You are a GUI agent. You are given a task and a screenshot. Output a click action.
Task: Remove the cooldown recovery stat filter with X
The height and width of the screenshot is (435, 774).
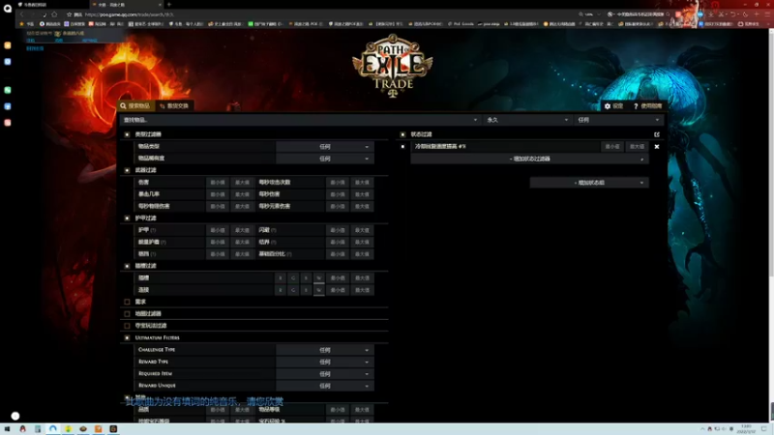point(657,147)
